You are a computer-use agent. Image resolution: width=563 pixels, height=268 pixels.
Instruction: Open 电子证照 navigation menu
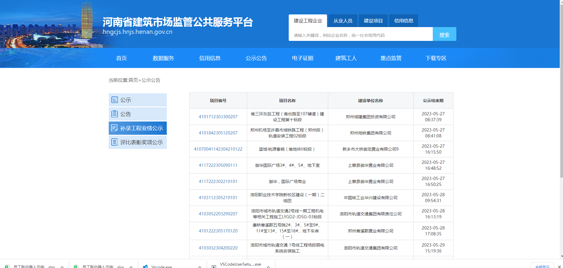[303, 58]
